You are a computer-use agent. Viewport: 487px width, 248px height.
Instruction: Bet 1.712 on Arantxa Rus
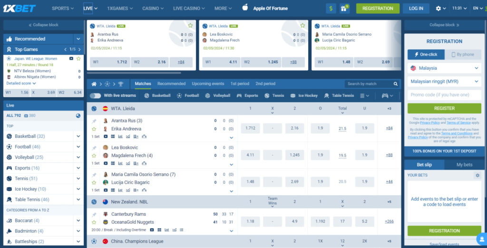point(250,128)
